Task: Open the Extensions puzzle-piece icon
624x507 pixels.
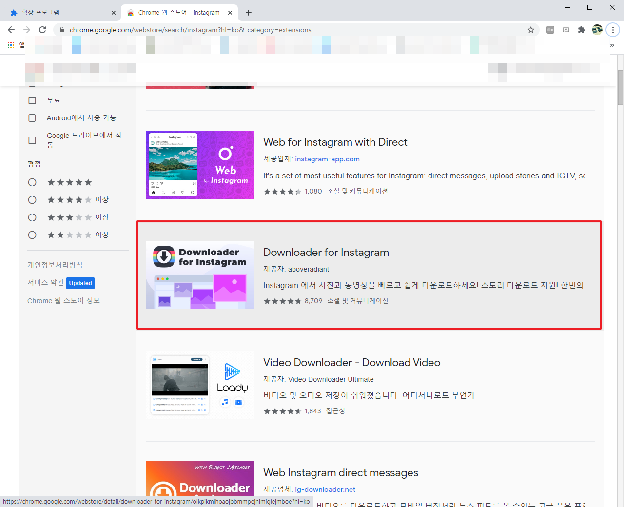Action: click(581, 30)
